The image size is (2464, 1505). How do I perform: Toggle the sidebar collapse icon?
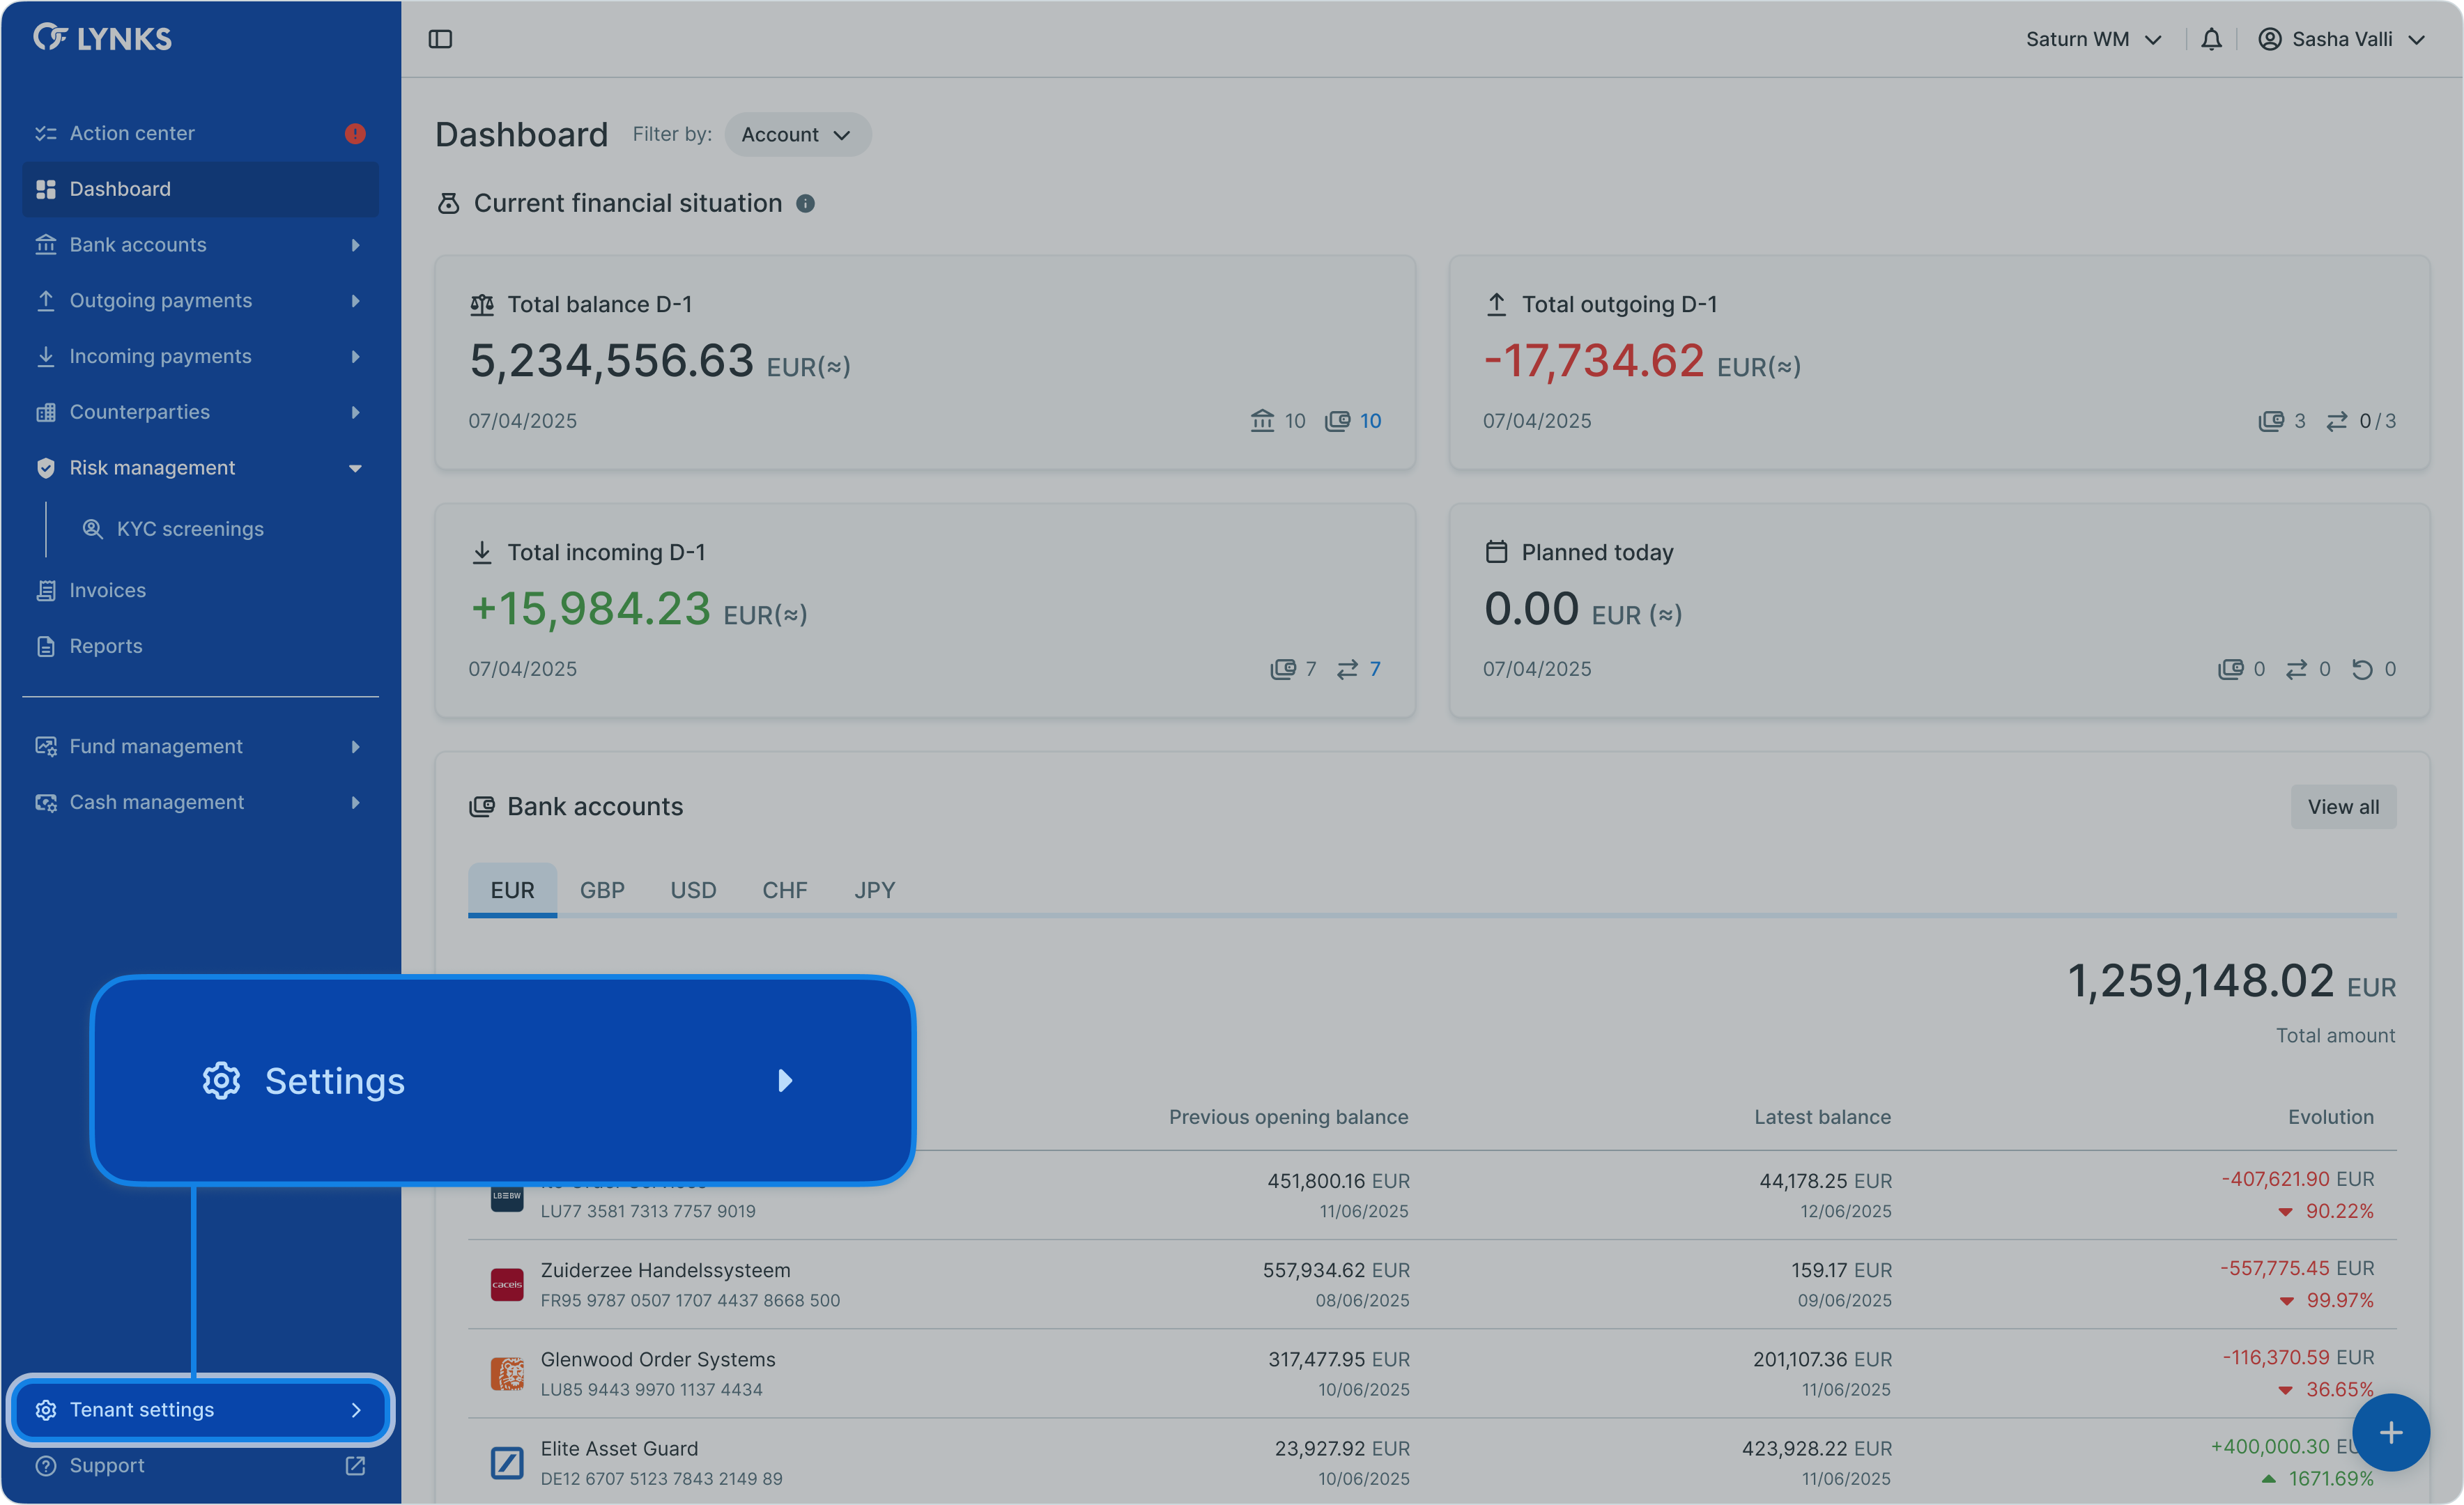click(440, 39)
